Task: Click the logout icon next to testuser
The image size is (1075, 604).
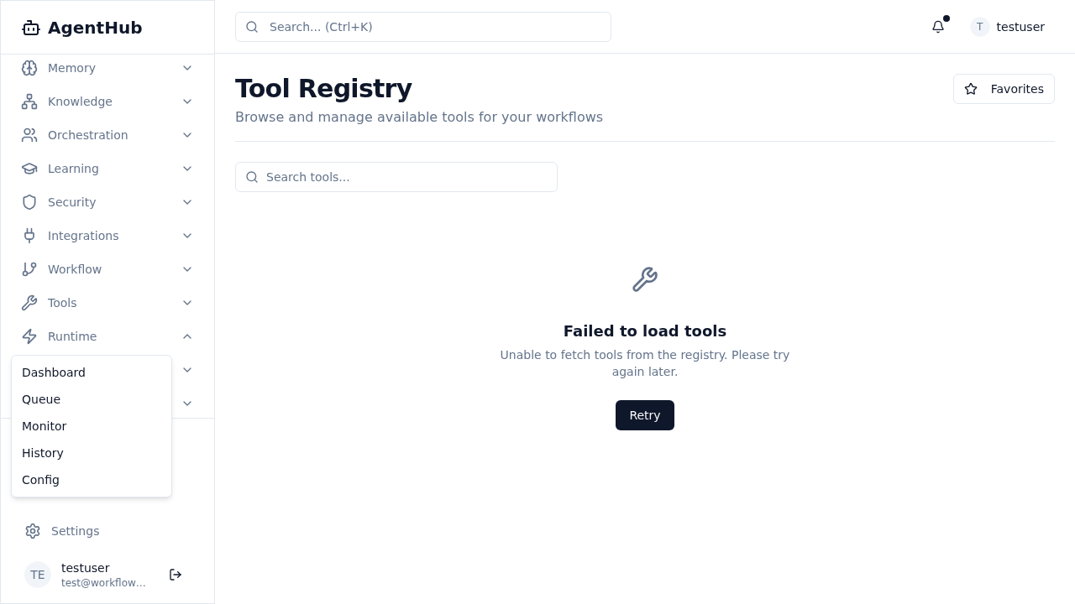Action: click(176, 575)
